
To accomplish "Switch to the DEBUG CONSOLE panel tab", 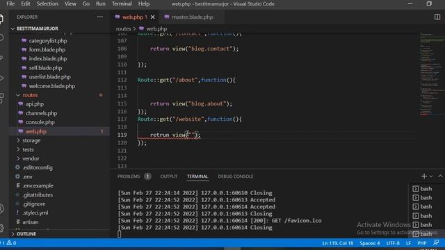I will pos(236,176).
